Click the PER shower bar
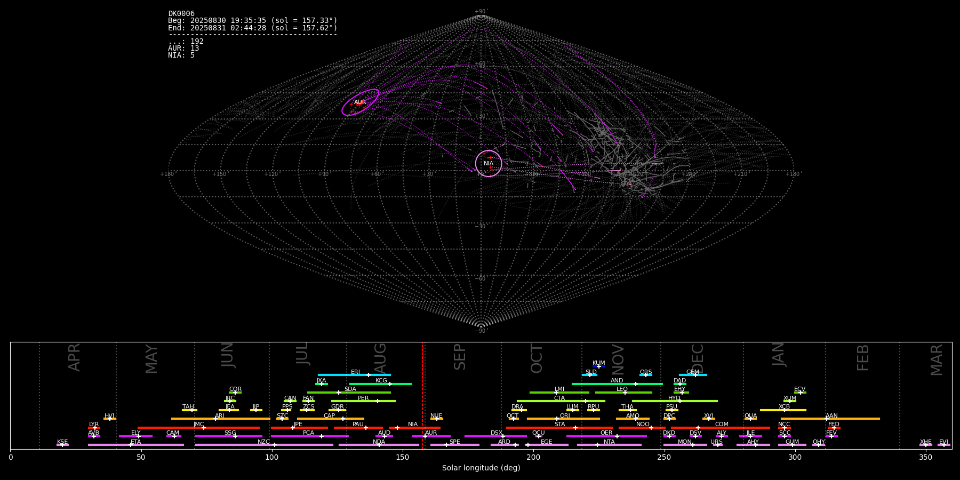This screenshot has width=960, height=480. (x=363, y=401)
